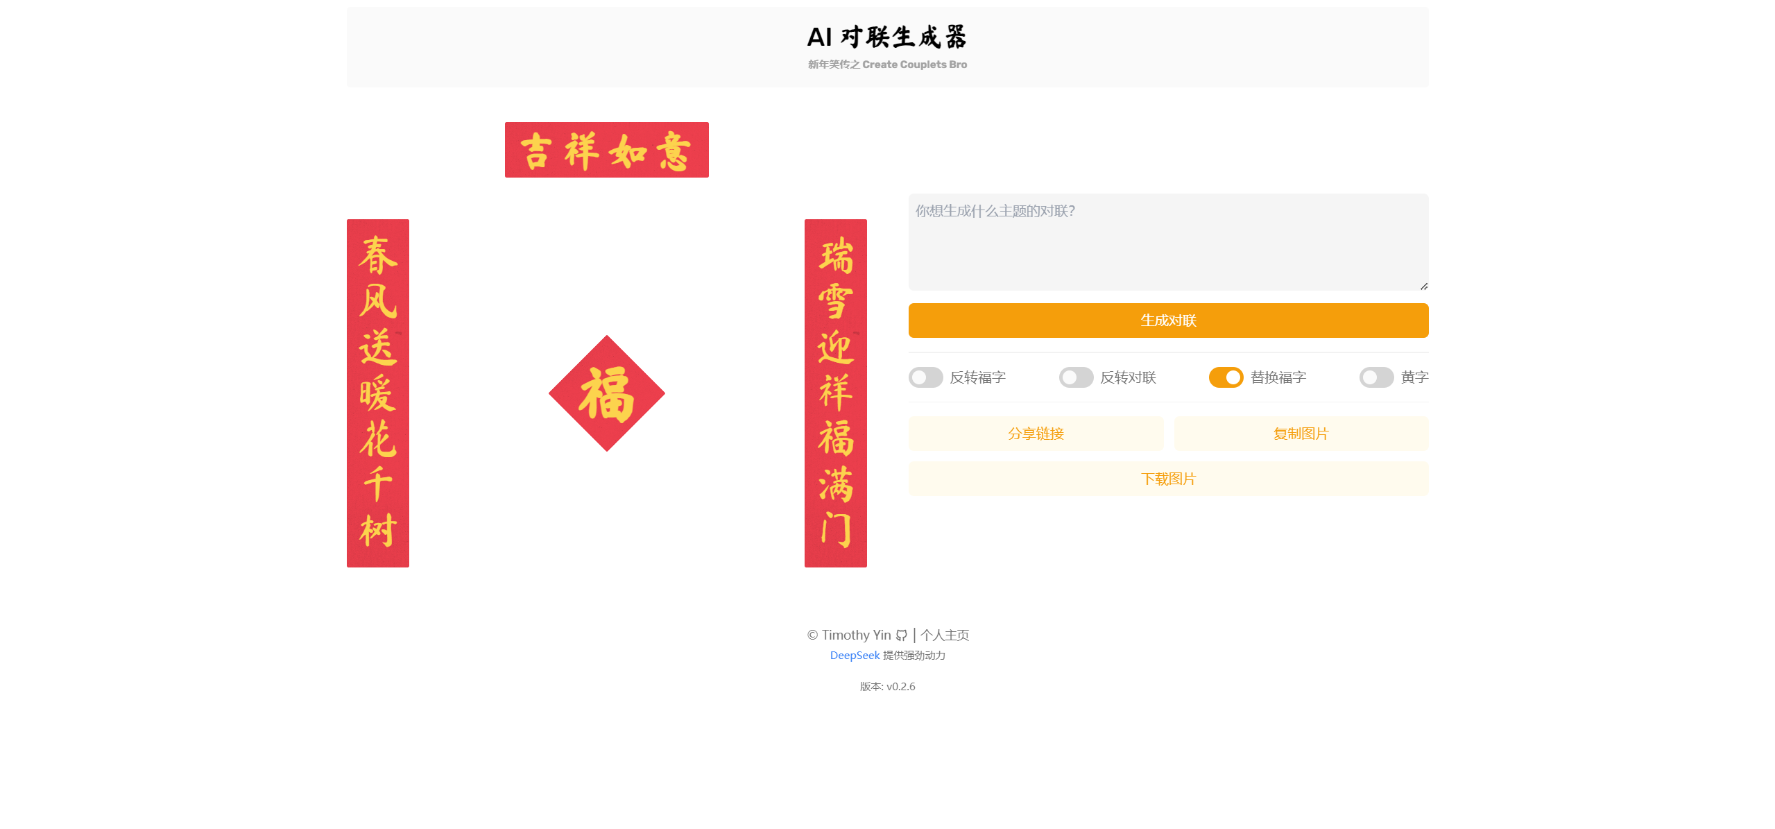
Task: Select the right couplet 瑞雪迎祥福满门
Action: 835,393
